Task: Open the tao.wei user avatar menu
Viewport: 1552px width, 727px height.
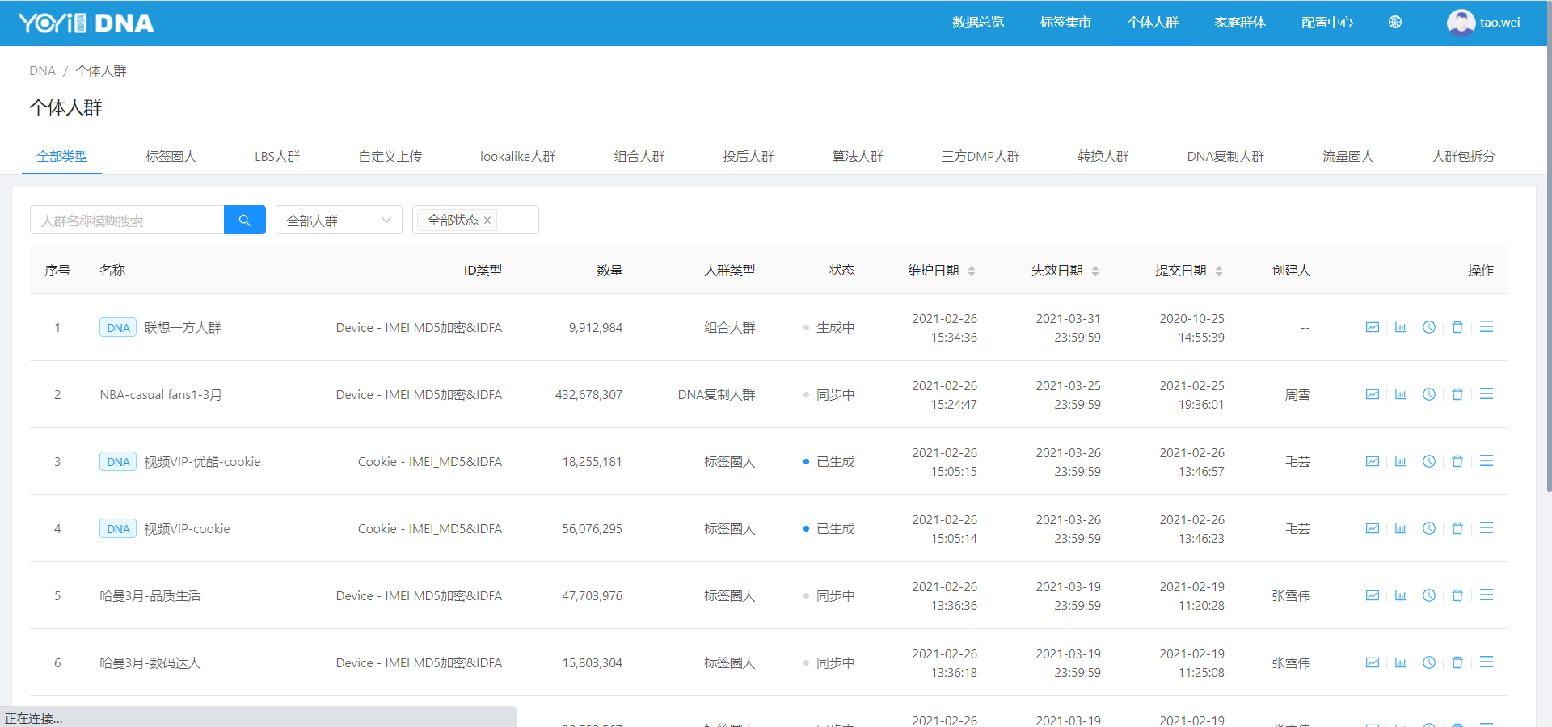Action: coord(1460,23)
